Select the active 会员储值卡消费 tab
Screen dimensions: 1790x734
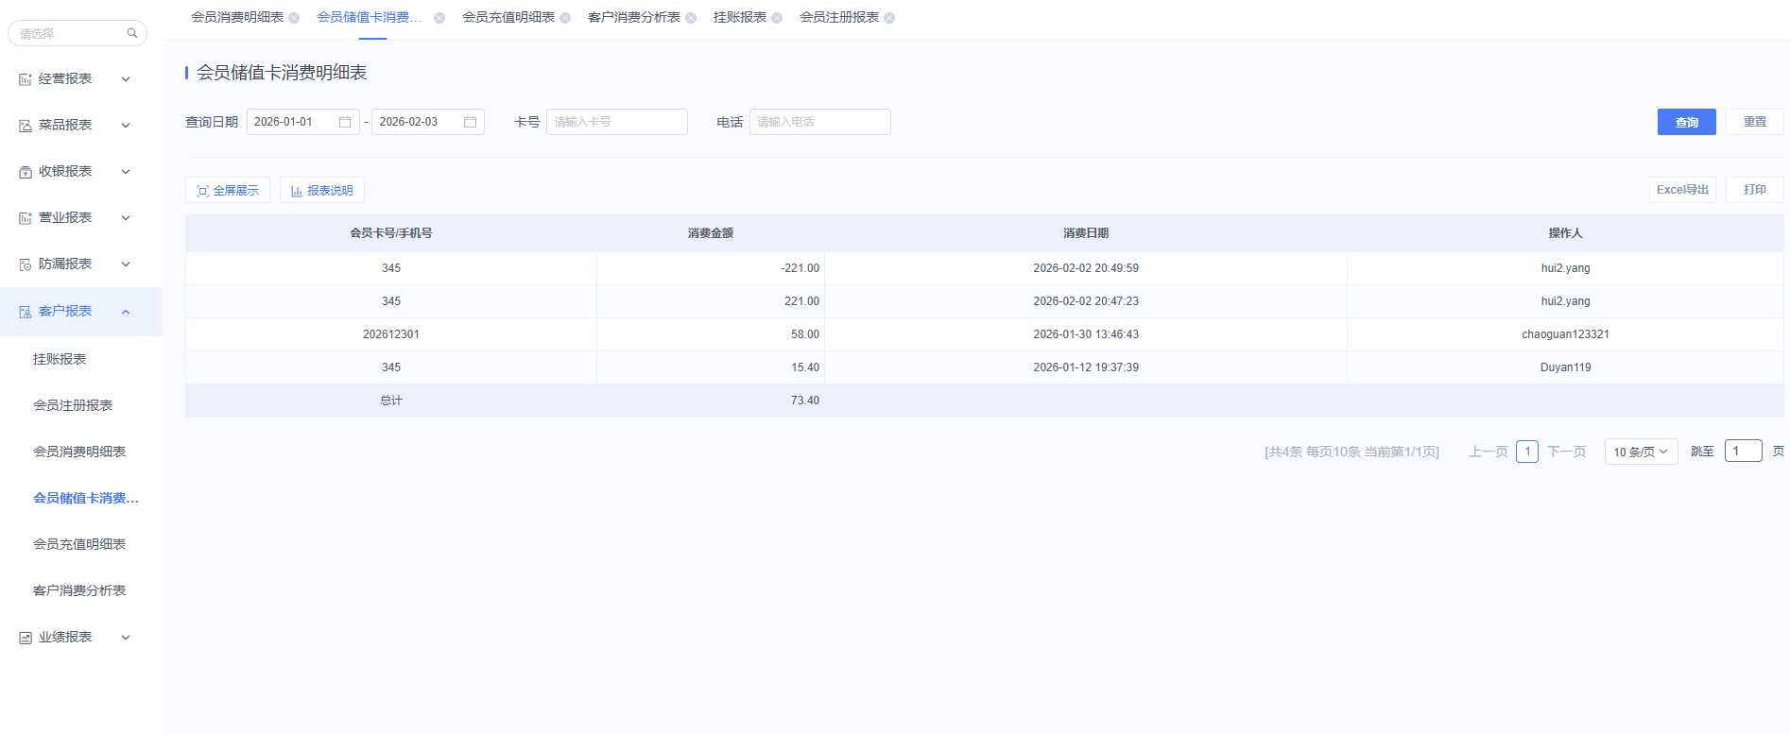[x=370, y=17]
